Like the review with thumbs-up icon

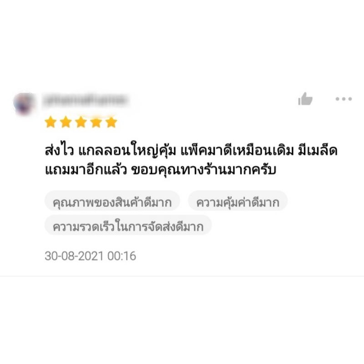coord(305,99)
